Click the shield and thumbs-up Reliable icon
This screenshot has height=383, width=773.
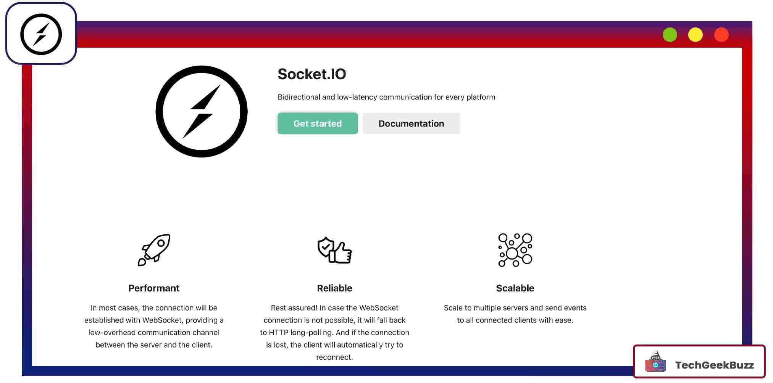click(x=334, y=250)
